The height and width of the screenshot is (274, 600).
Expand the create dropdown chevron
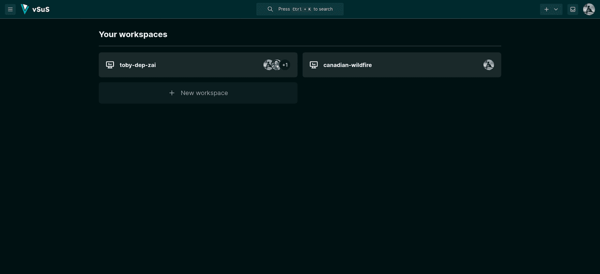pyautogui.click(x=556, y=9)
